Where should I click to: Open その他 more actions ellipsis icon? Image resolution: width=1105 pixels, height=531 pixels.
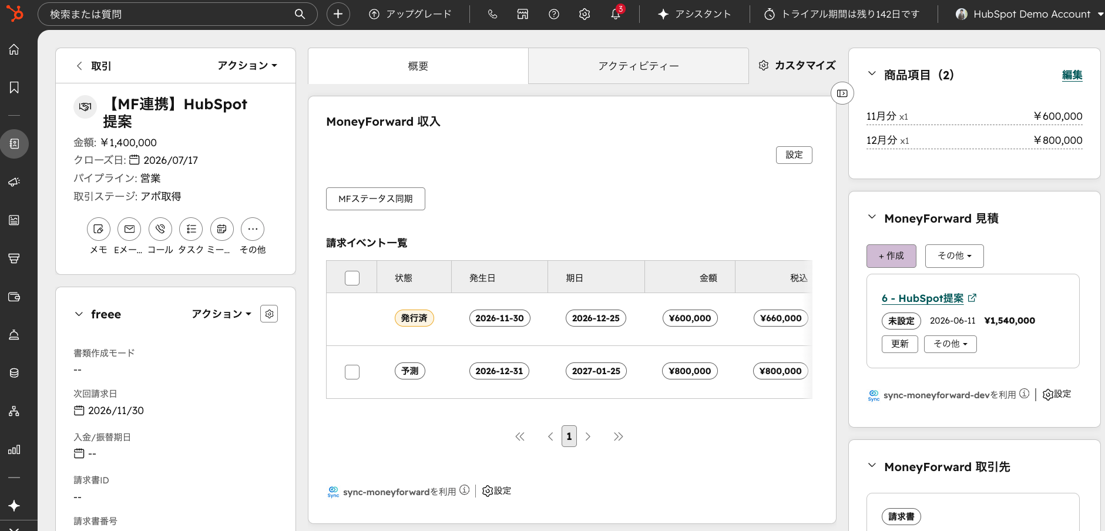click(x=253, y=229)
